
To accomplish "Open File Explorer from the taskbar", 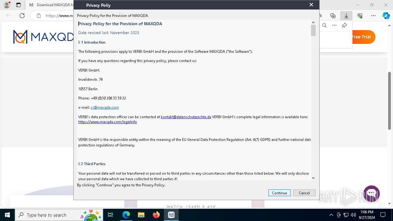I will 141,215.
